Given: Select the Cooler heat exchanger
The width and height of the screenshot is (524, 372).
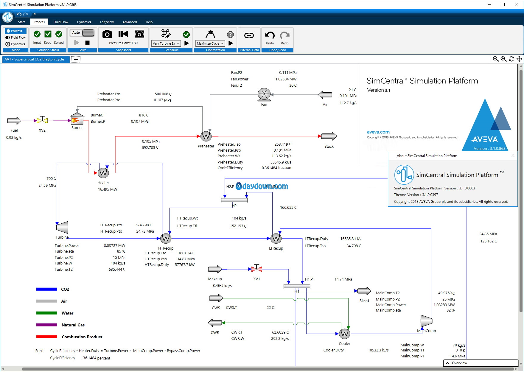Looking at the screenshot, I should [x=344, y=334].
